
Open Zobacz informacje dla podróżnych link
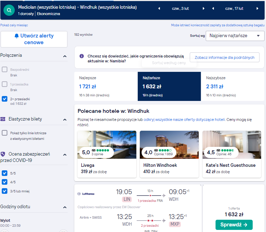pos(225,57)
